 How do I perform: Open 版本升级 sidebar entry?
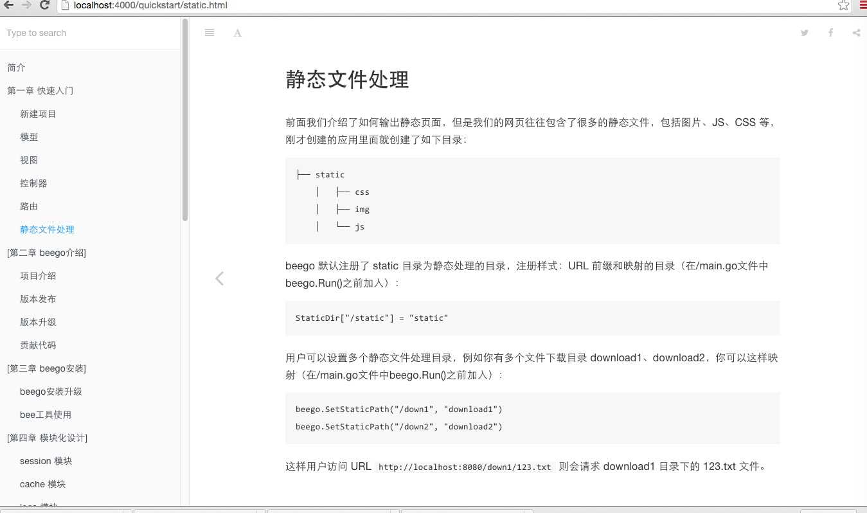pos(38,322)
